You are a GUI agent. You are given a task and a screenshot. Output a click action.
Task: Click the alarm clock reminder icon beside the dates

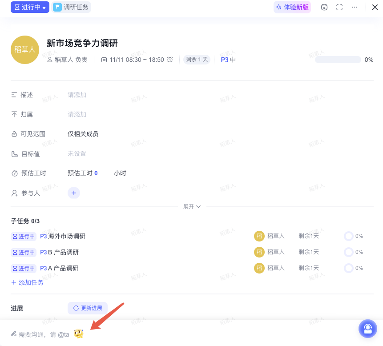coord(169,60)
